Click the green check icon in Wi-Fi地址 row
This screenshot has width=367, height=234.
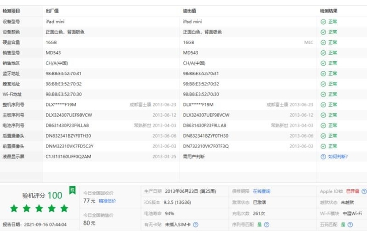click(x=323, y=94)
